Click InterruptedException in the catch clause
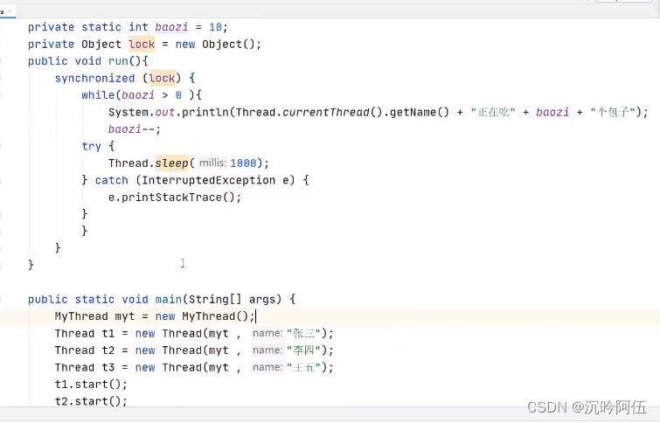The image size is (660, 423). pos(208,180)
